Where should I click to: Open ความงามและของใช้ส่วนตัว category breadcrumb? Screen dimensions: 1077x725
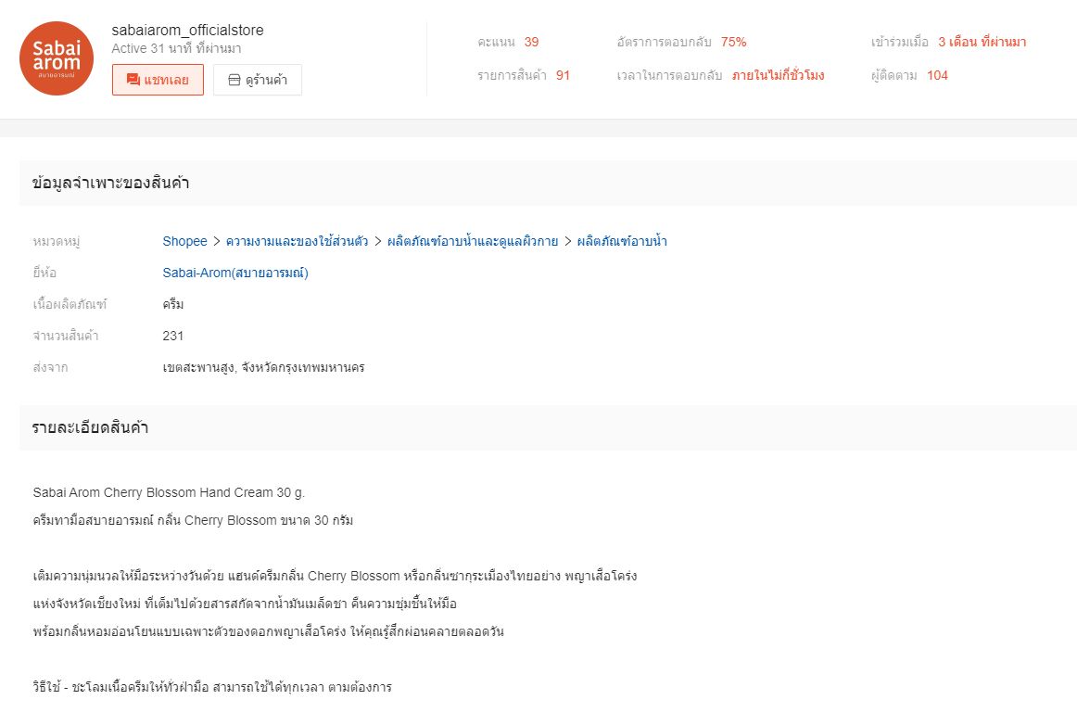click(297, 241)
